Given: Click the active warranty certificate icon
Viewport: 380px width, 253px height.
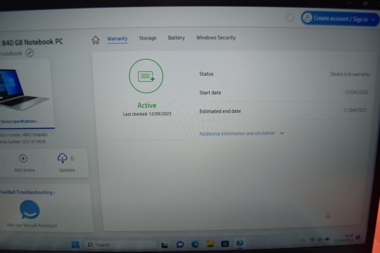Looking at the screenshot, I should (146, 76).
